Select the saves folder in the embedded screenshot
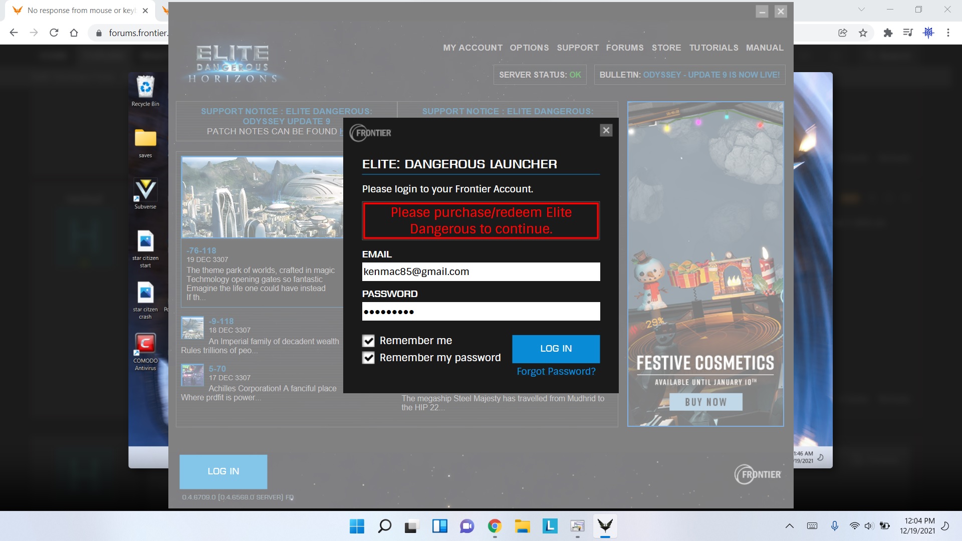 tap(145, 143)
